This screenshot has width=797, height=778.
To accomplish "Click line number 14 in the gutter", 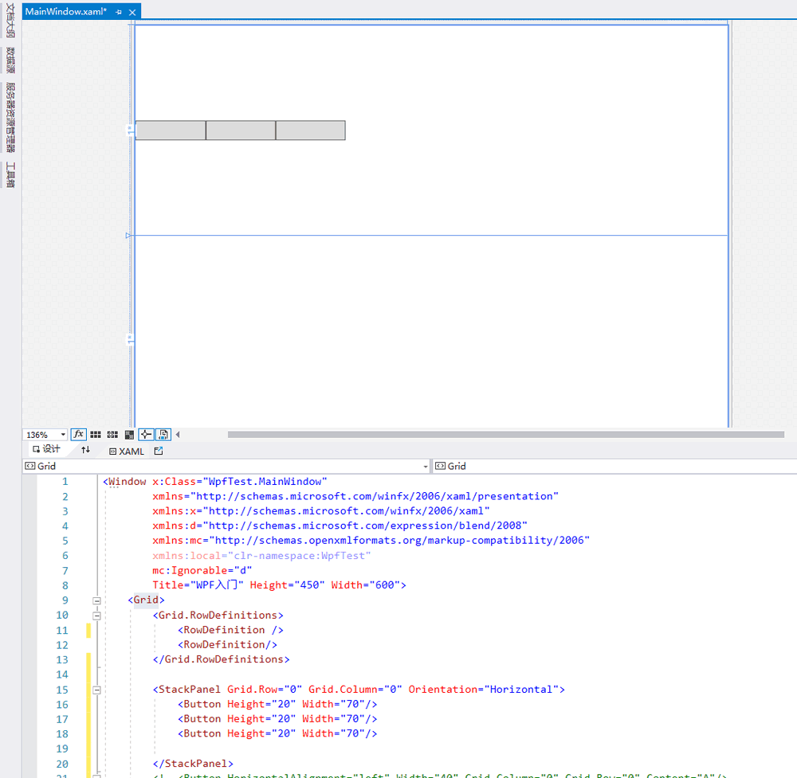I will pos(62,674).
